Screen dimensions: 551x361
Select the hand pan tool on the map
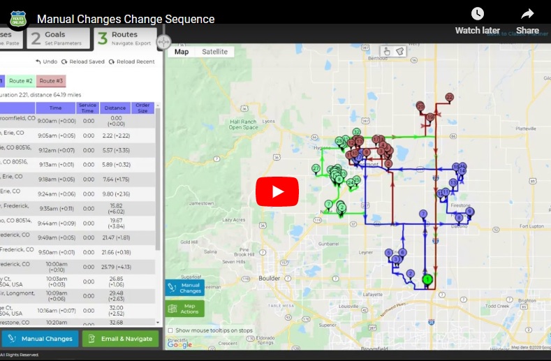tap(387, 52)
